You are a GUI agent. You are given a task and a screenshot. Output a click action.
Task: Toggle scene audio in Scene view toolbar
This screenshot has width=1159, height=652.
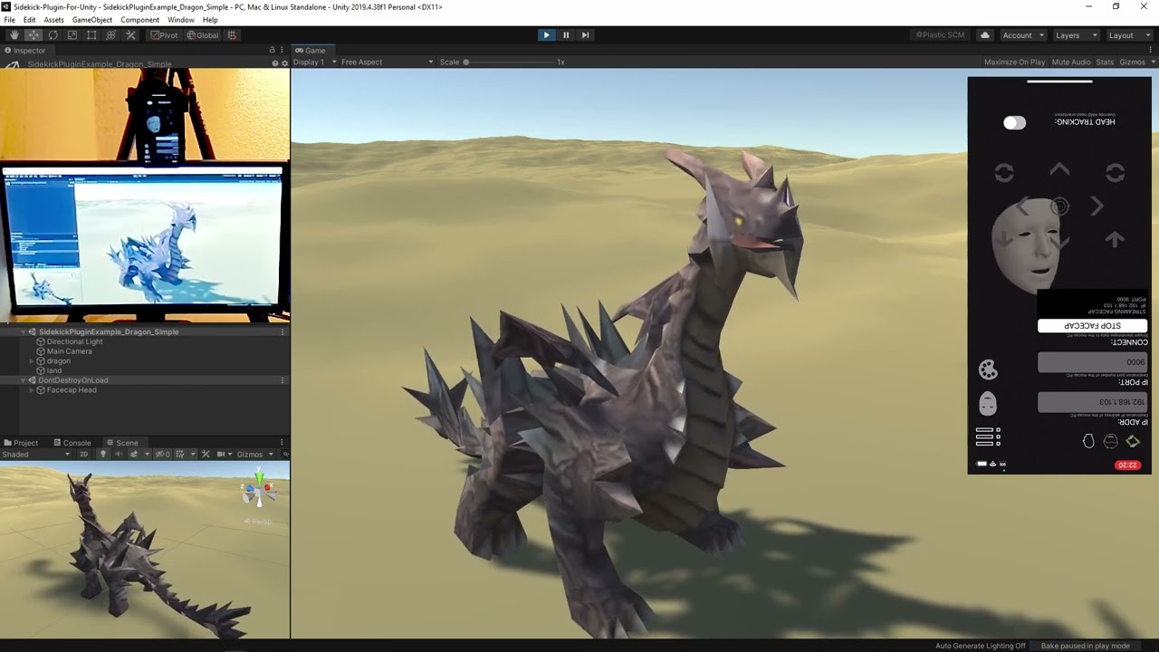click(118, 455)
